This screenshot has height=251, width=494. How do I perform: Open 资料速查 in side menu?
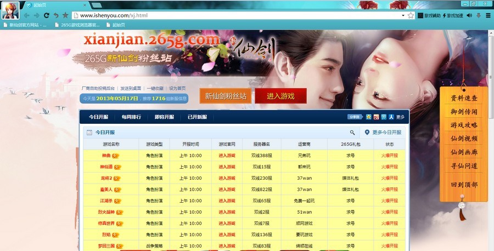464,98
